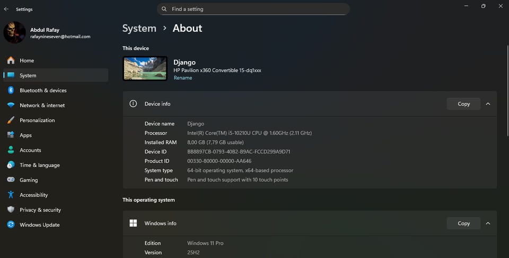Click the Accounts person icon
The height and width of the screenshot is (258, 509).
click(x=11, y=150)
